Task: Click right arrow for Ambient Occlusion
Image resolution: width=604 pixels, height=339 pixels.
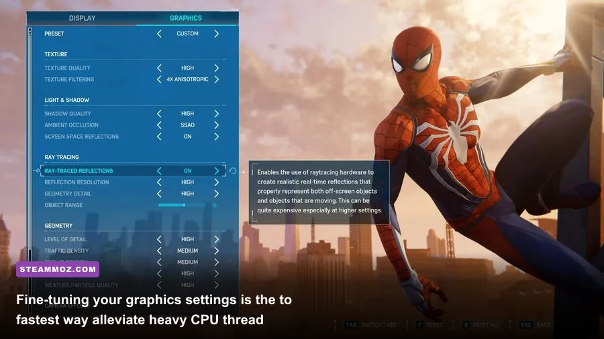Action: pyautogui.click(x=217, y=125)
